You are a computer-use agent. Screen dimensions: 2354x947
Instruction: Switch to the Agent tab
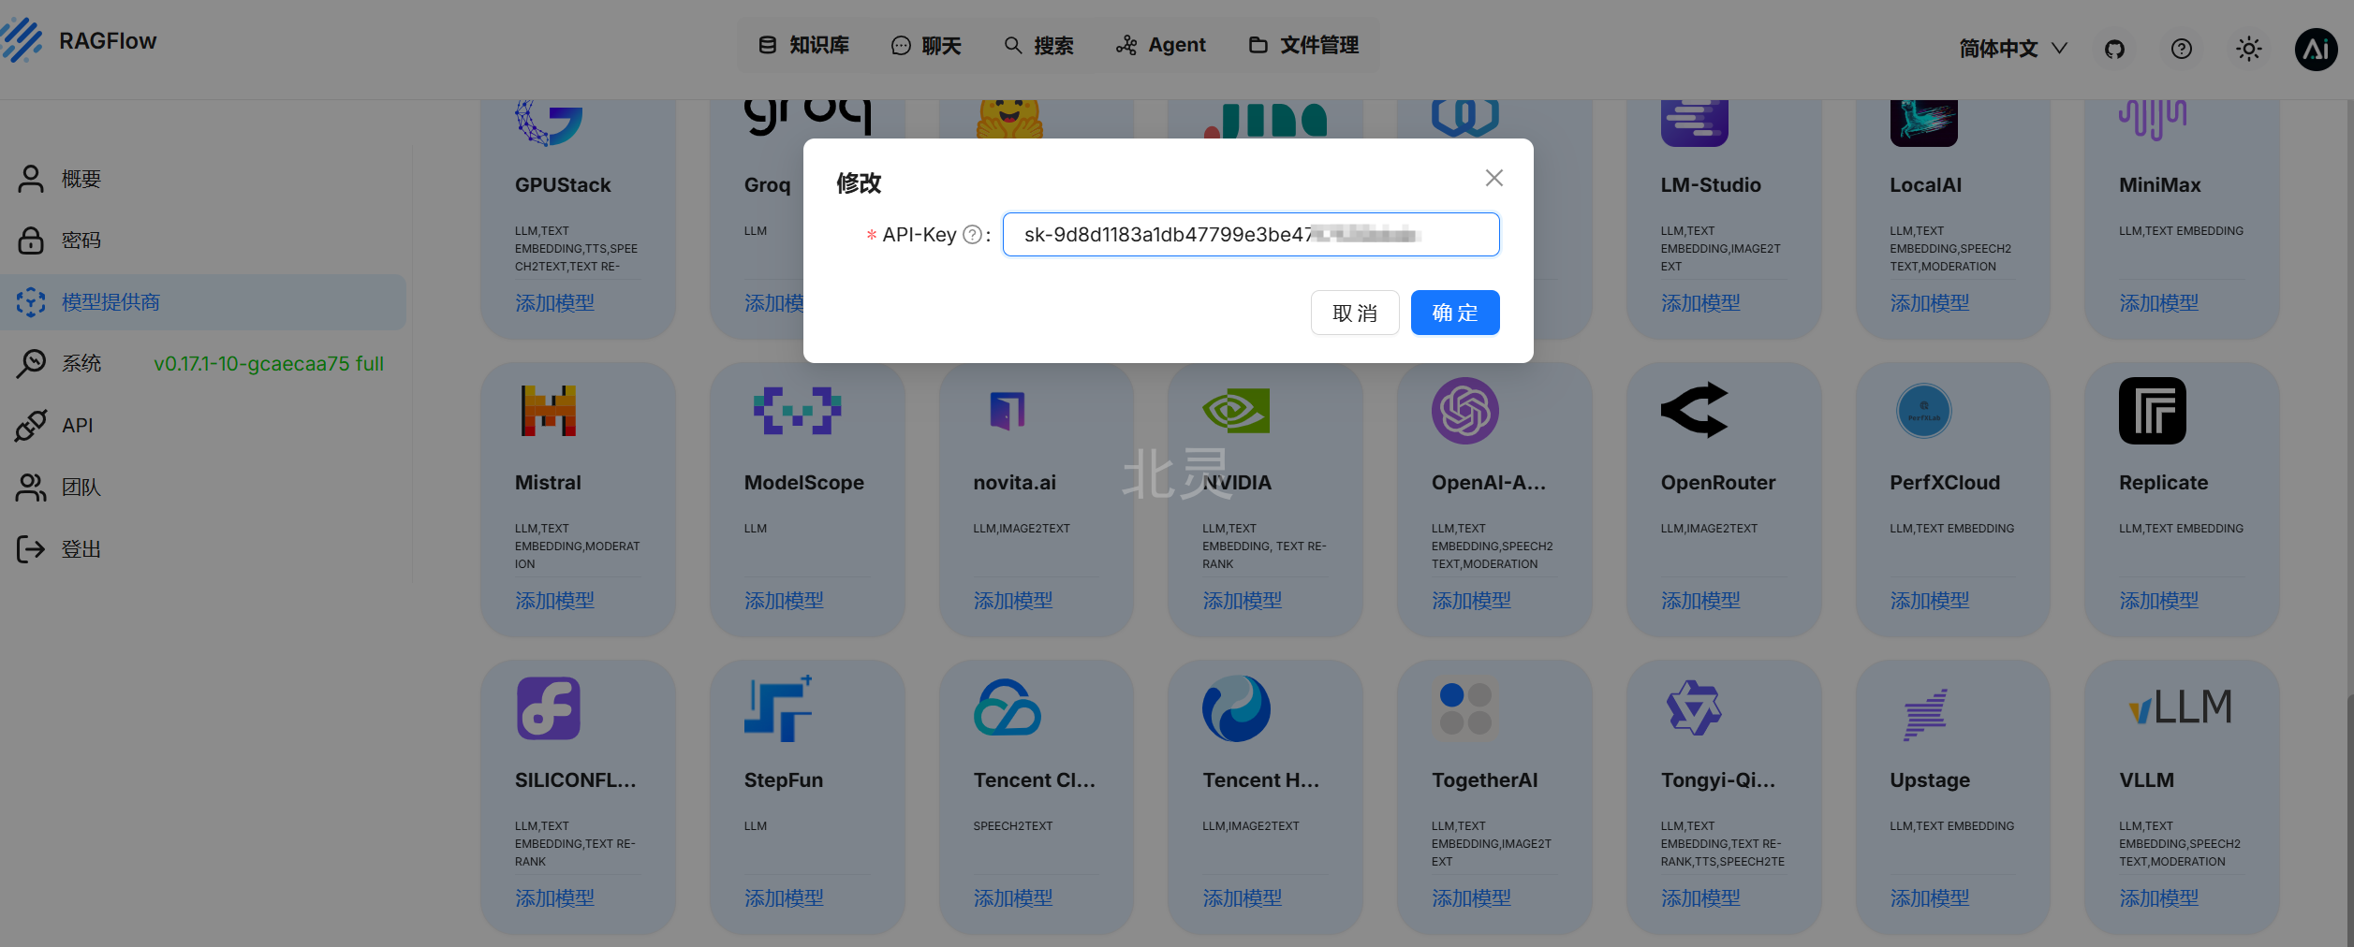(x=1161, y=45)
